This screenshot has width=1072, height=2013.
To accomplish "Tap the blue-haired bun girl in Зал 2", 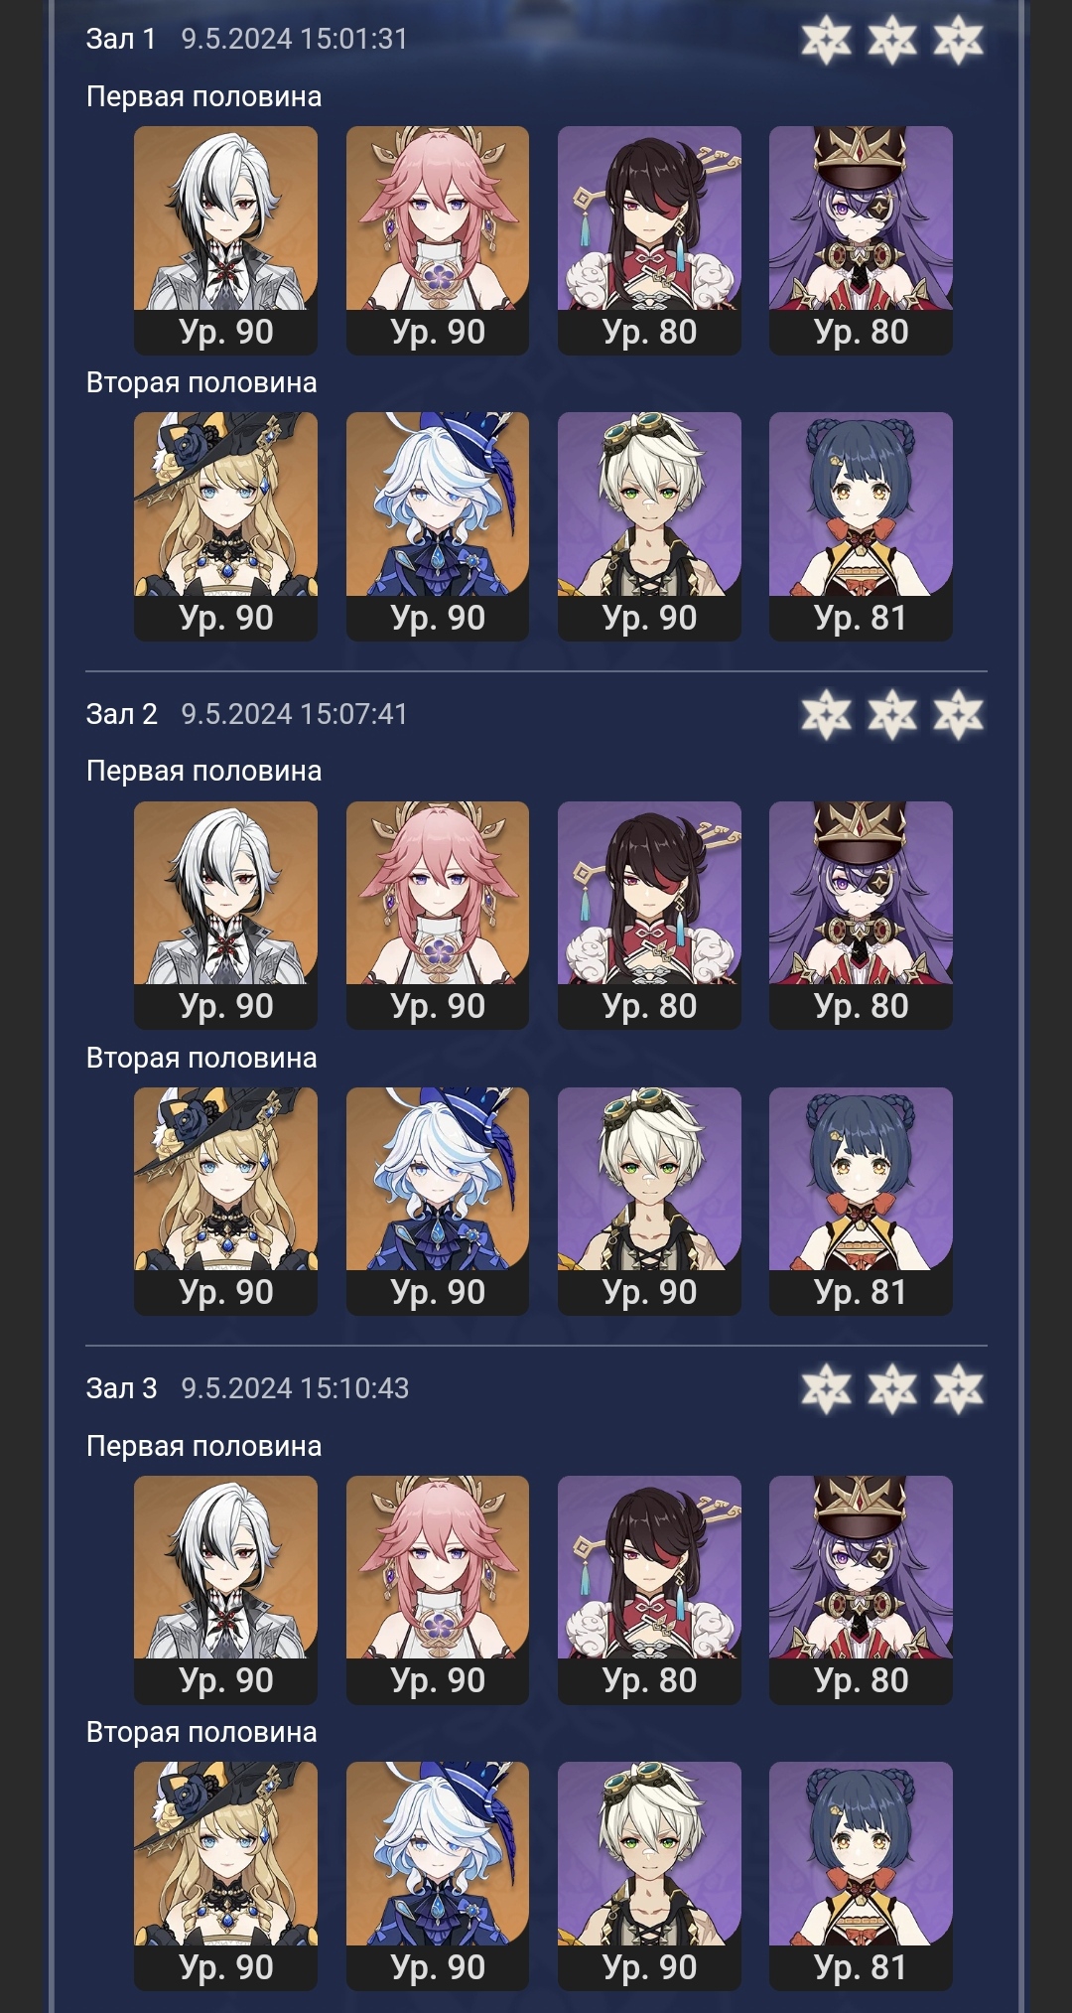I will 861,1201.
